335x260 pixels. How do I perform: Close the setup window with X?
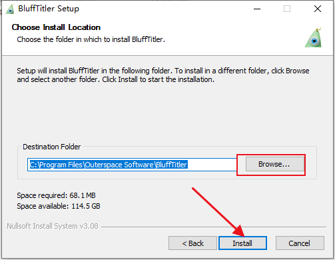tap(318, 9)
